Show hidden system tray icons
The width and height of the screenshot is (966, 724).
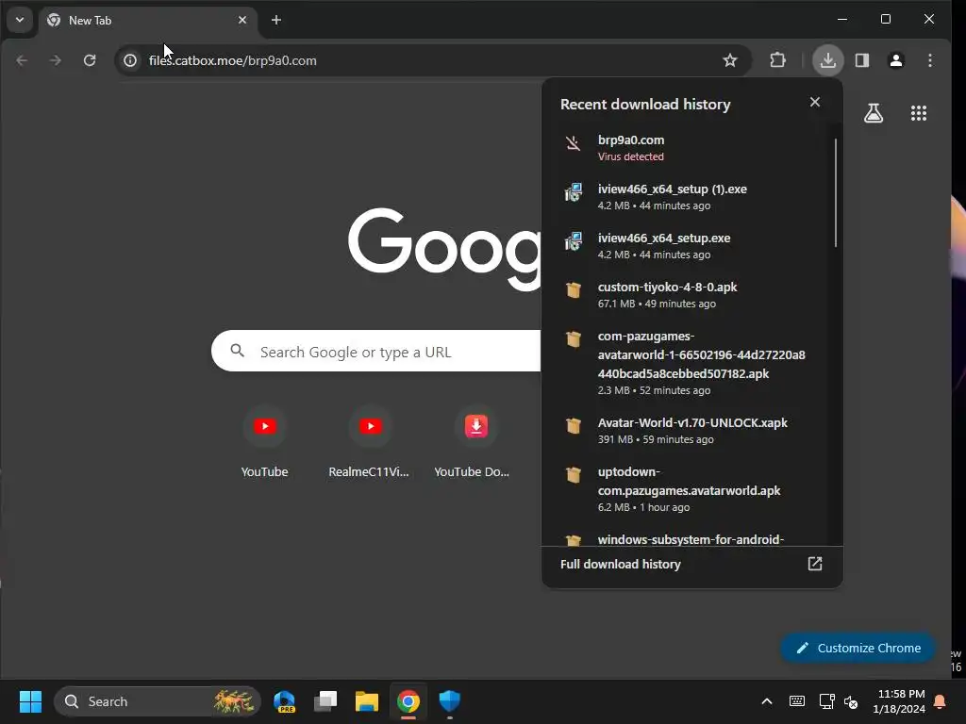click(767, 701)
